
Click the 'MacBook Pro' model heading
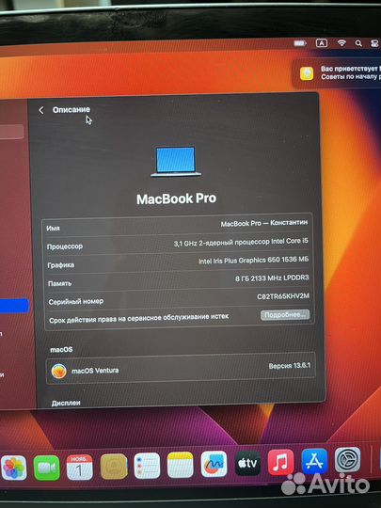176,198
